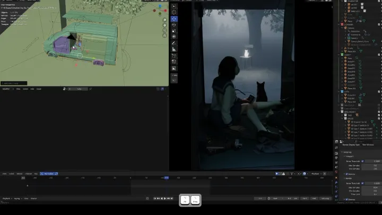This screenshot has height=215, width=382.
Task: Open timeline Marker menu
Action: (33, 199)
